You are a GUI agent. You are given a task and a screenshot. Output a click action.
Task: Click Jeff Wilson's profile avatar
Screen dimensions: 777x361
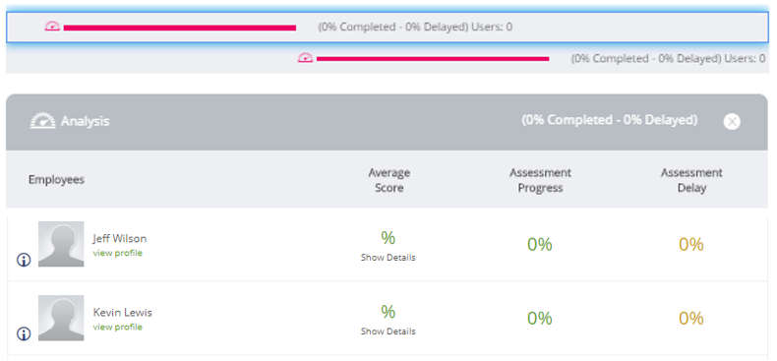pyautogui.click(x=61, y=244)
